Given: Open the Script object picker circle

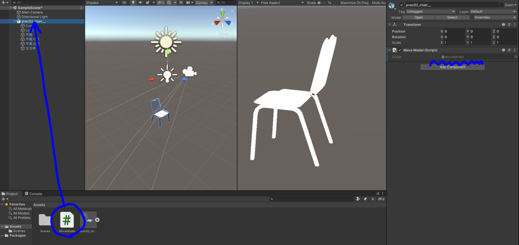Looking at the screenshot, I should [x=516, y=57].
